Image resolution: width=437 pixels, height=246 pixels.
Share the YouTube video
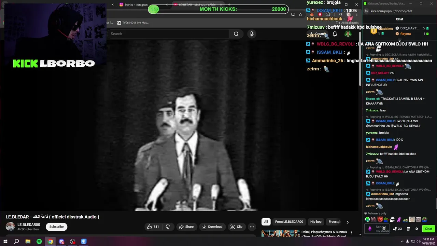pos(186,227)
